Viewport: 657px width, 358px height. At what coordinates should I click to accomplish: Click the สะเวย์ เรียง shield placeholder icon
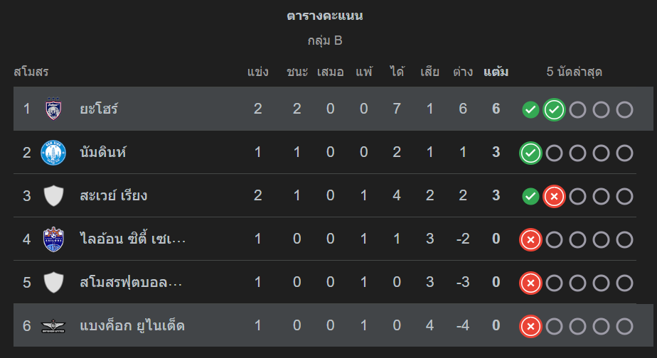click(x=54, y=195)
